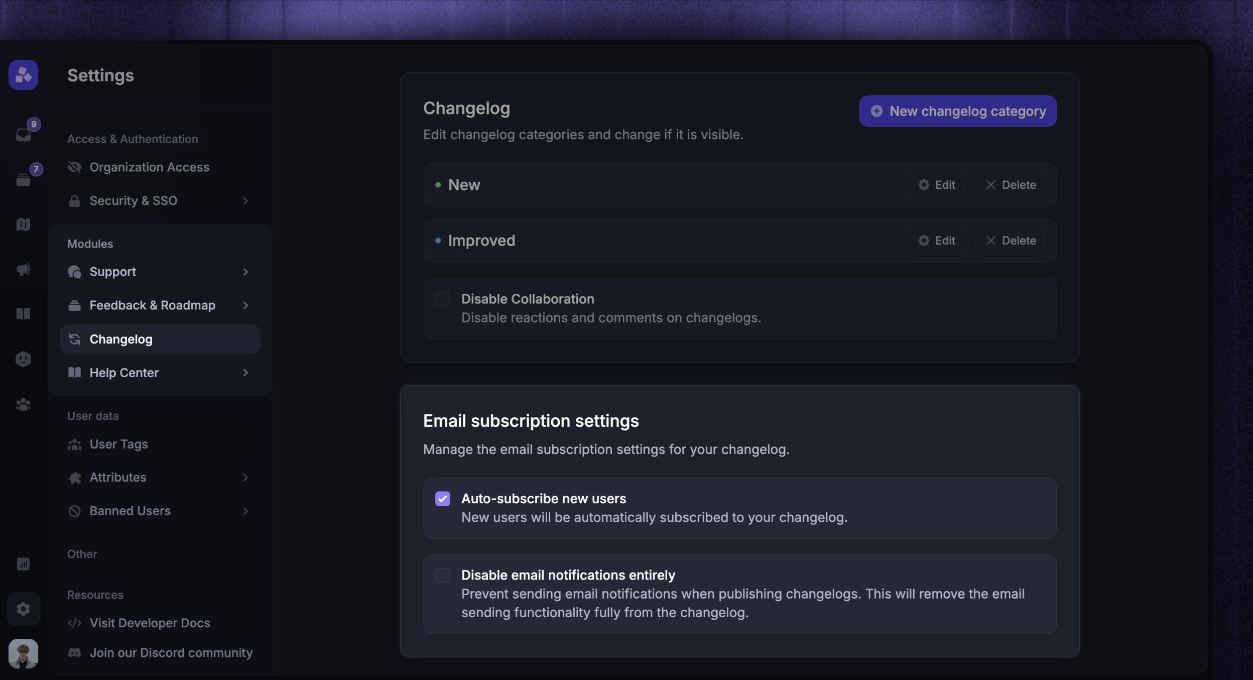Image resolution: width=1253 pixels, height=680 pixels.
Task: Open the Help Center book icon
Action: coord(23,313)
